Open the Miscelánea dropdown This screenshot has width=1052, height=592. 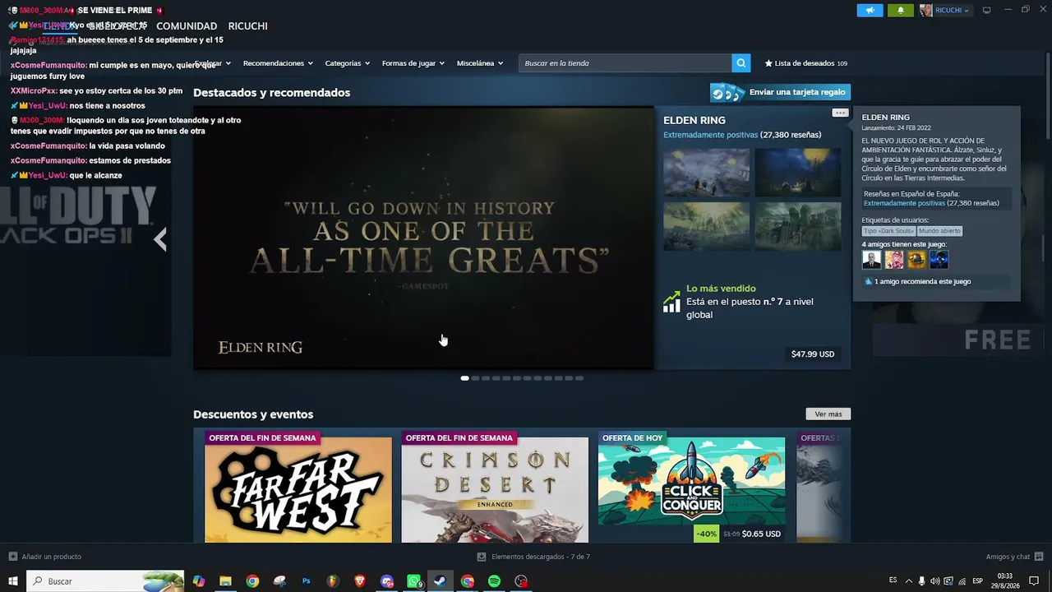point(480,63)
